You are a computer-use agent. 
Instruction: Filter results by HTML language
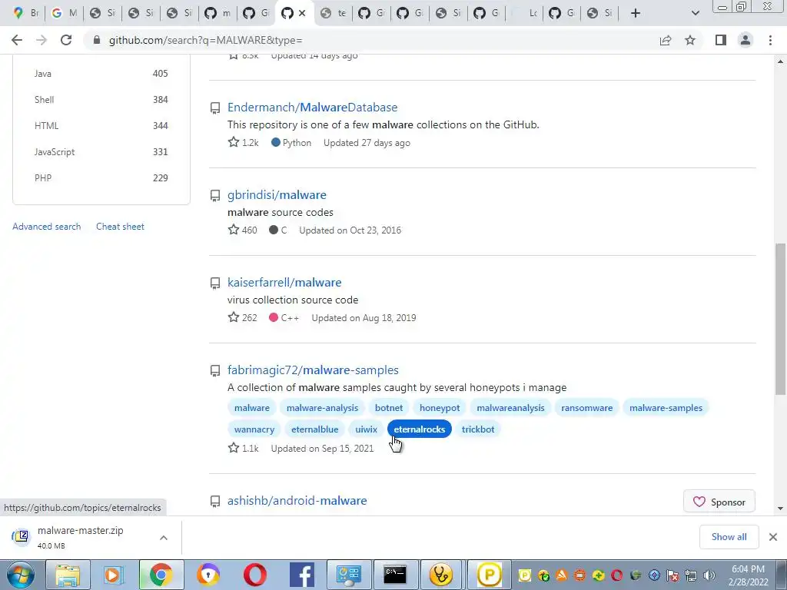pos(101,126)
